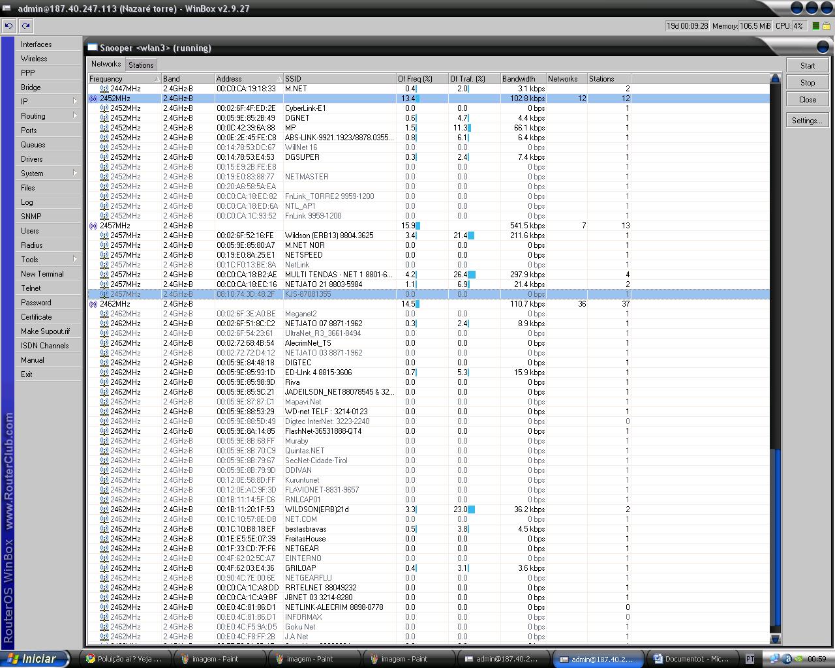Click the scrollbar up arrow

tap(775, 78)
